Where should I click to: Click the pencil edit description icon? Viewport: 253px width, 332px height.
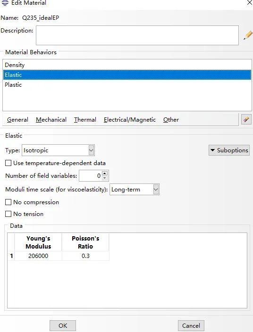coord(248,35)
